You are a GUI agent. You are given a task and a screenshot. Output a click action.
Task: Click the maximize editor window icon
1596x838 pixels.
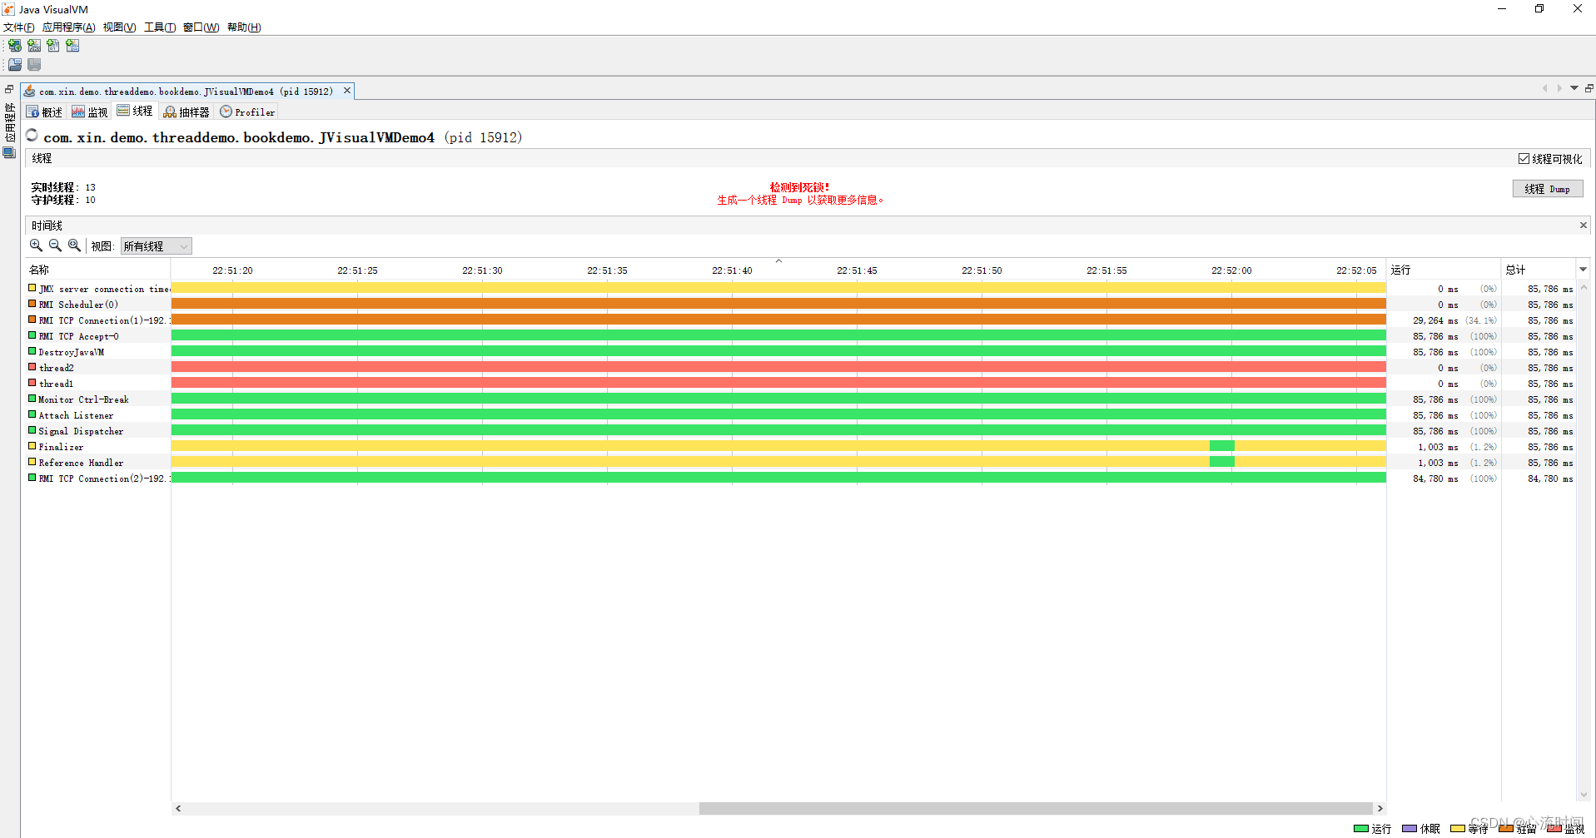[x=1589, y=88]
